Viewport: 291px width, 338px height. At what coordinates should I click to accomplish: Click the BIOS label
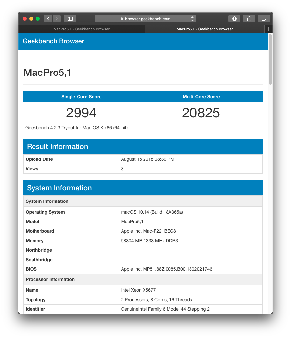pyautogui.click(x=31, y=269)
